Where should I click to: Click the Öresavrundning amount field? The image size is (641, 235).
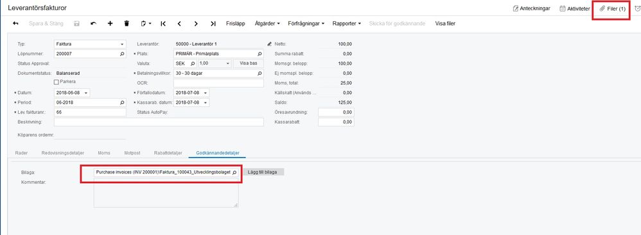point(336,112)
